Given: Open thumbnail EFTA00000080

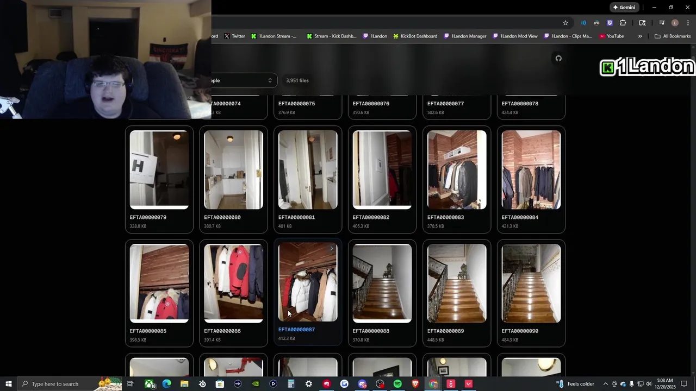Looking at the screenshot, I should pos(233,169).
